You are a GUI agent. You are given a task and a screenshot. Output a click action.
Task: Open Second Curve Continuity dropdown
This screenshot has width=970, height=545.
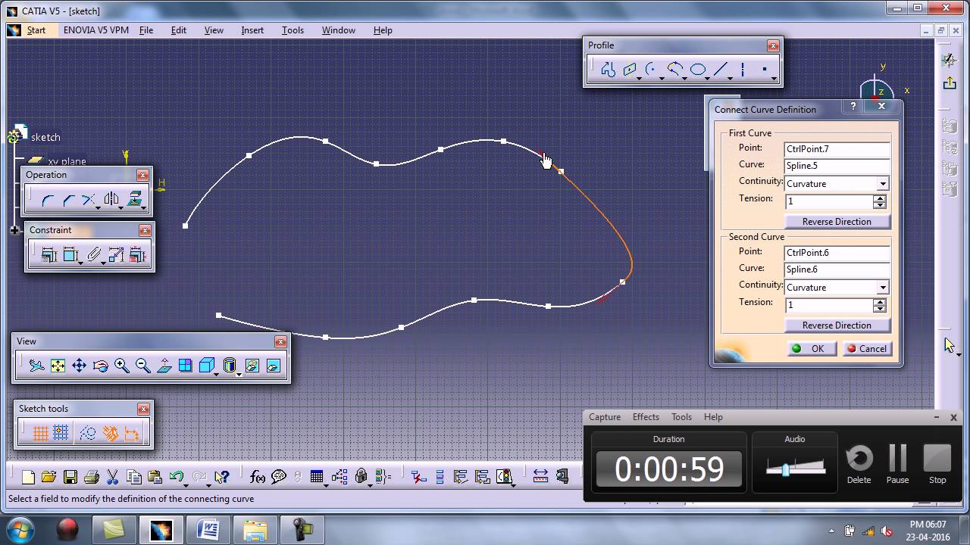point(882,288)
